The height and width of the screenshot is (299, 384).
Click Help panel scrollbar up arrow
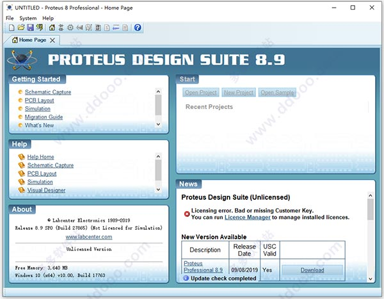[159, 156]
